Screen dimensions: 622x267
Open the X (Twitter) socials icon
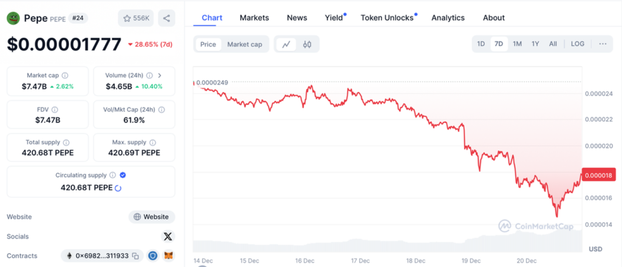coord(168,237)
